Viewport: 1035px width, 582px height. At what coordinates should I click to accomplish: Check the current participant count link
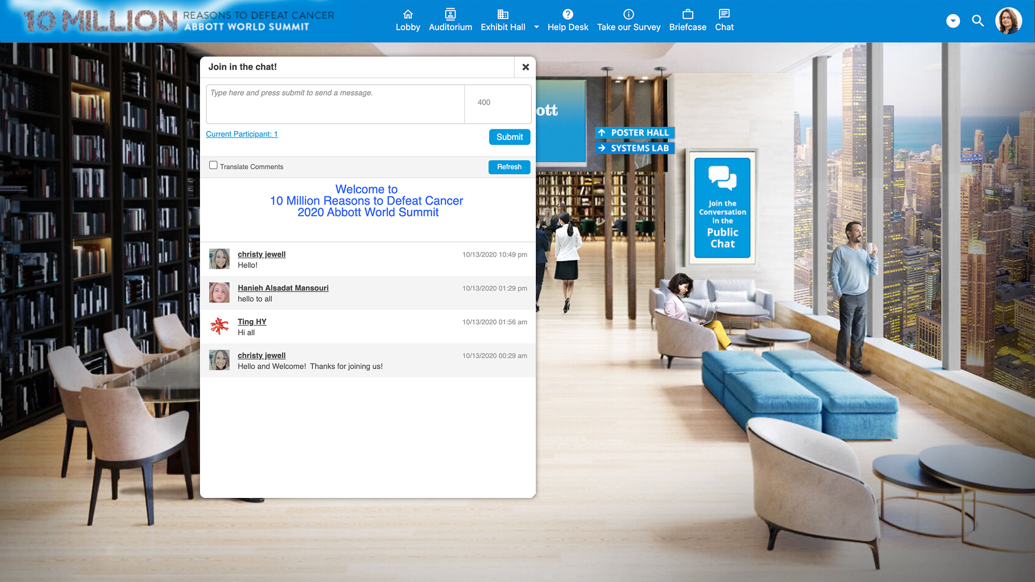point(241,134)
